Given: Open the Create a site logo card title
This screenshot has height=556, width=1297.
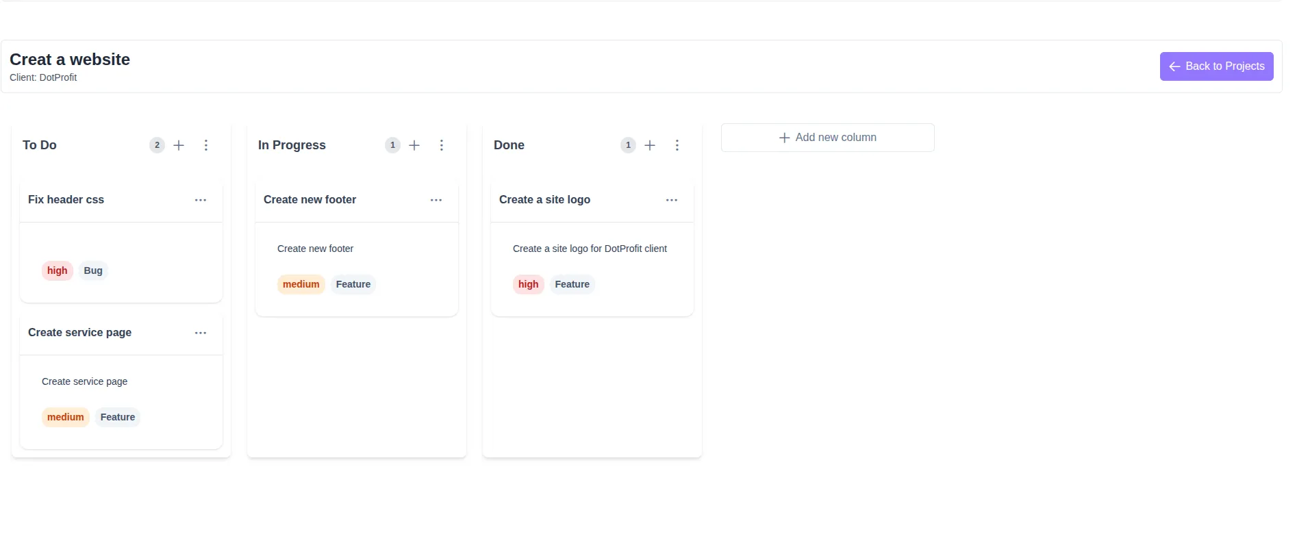Looking at the screenshot, I should tap(544, 200).
